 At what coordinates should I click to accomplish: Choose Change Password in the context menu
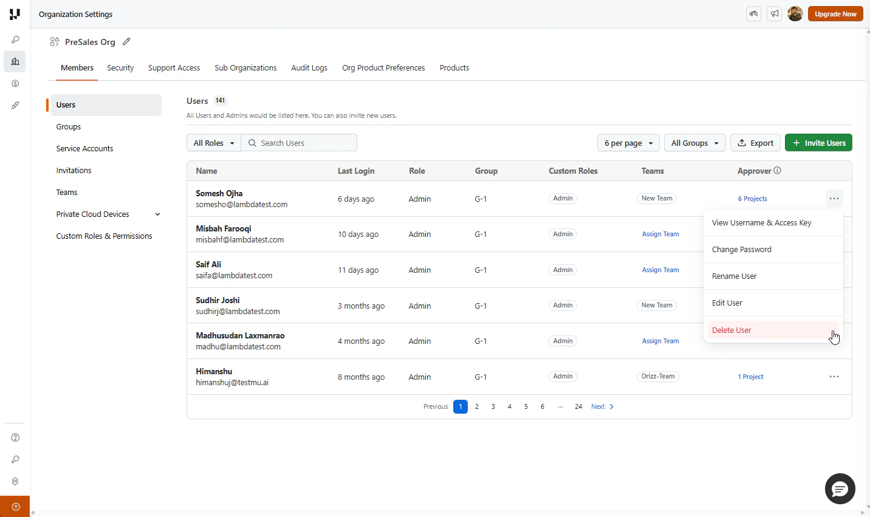click(773, 250)
